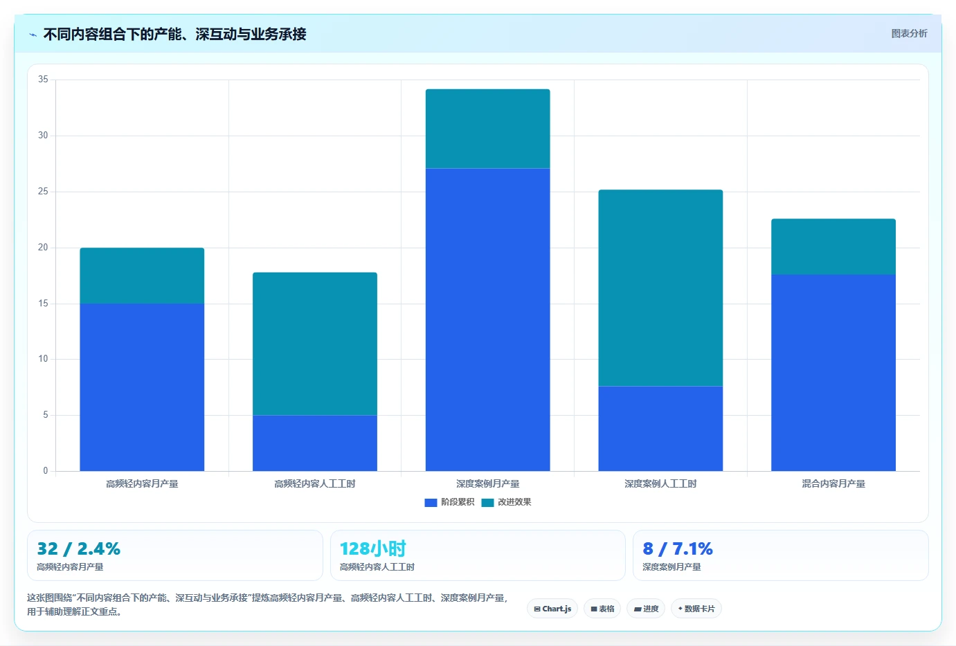Click the blue segment of the 混合内容月产量 bar
This screenshot has height=646, width=956.
(x=833, y=373)
